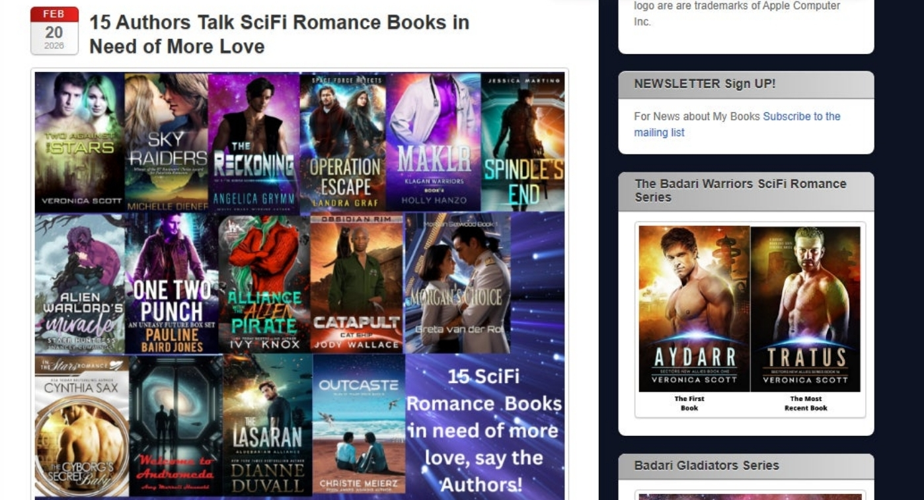Click the Catapult book cover
The image size is (924, 500).
[357, 283]
